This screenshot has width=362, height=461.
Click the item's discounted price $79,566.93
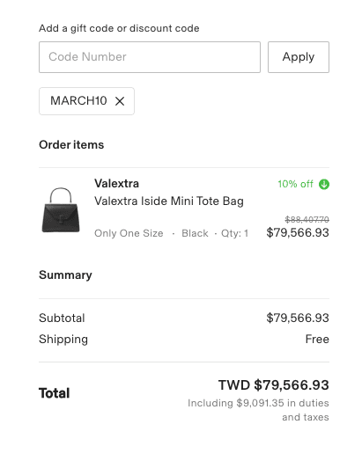pyautogui.click(x=298, y=232)
